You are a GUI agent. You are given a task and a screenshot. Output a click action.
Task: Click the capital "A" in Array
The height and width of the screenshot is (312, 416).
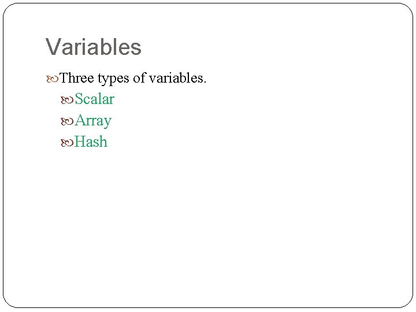tap(80, 120)
